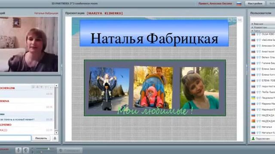This screenshot has height=154, width=275.
Task: Click the Наталья Фабрицкая slide title
Action: [x=154, y=38]
